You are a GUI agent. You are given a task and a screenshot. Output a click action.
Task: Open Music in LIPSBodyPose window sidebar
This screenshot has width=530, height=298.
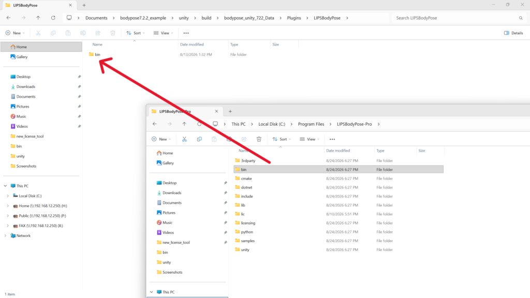(18, 116)
